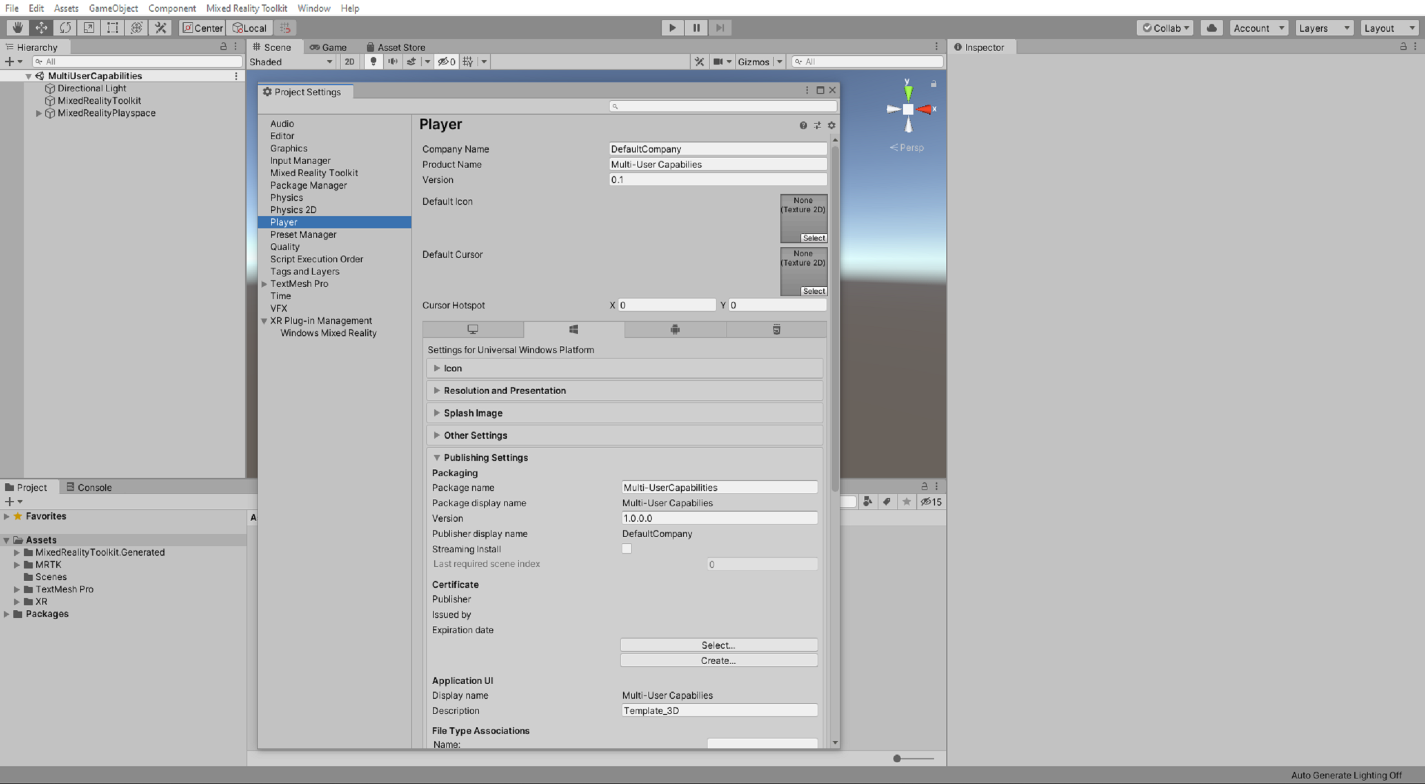Select the Player settings menu item

284,221
